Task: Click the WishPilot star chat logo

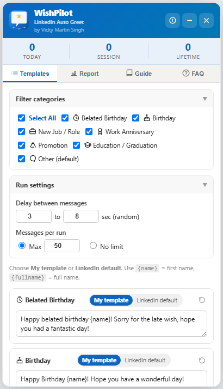Action: coord(19,20)
